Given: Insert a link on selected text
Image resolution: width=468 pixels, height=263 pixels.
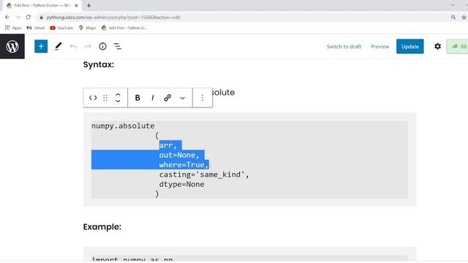Looking at the screenshot, I should tap(167, 98).
